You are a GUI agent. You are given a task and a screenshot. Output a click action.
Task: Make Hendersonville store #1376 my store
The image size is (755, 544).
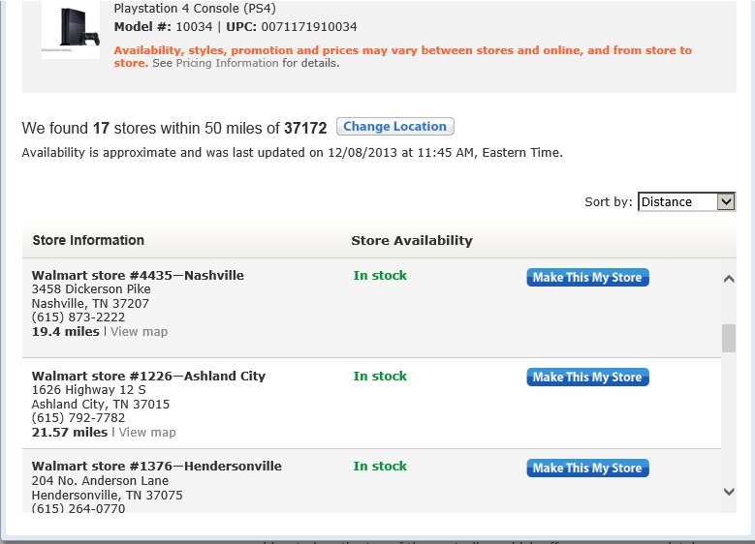(587, 468)
